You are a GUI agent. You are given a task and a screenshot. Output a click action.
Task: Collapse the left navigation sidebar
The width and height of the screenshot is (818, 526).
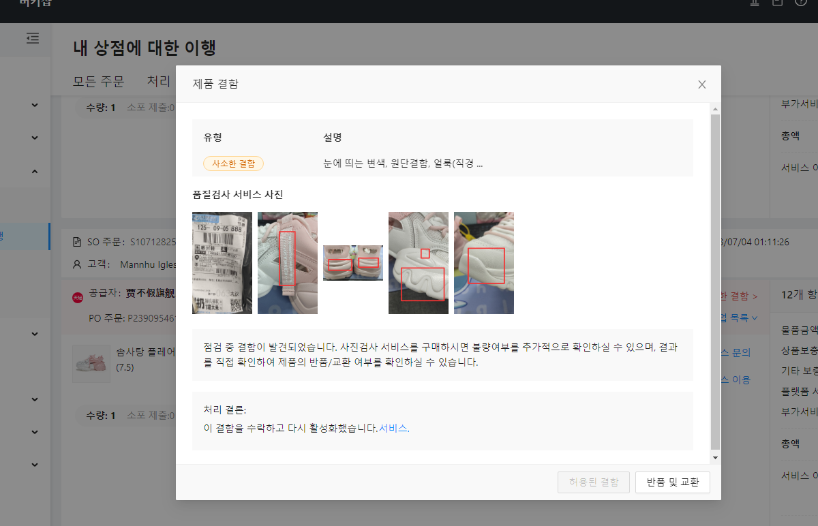32,39
